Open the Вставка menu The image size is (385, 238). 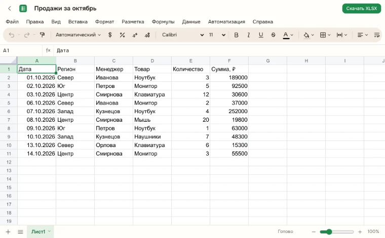(x=78, y=22)
